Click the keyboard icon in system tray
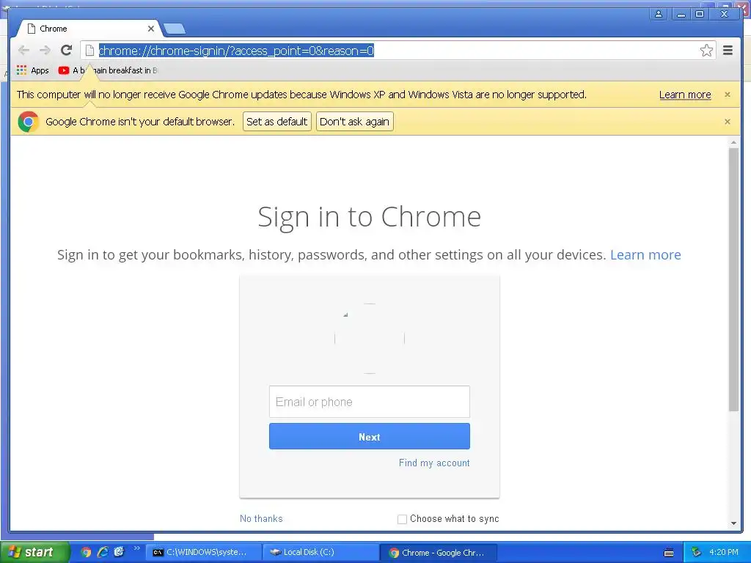Image resolution: width=751 pixels, height=563 pixels. click(669, 553)
